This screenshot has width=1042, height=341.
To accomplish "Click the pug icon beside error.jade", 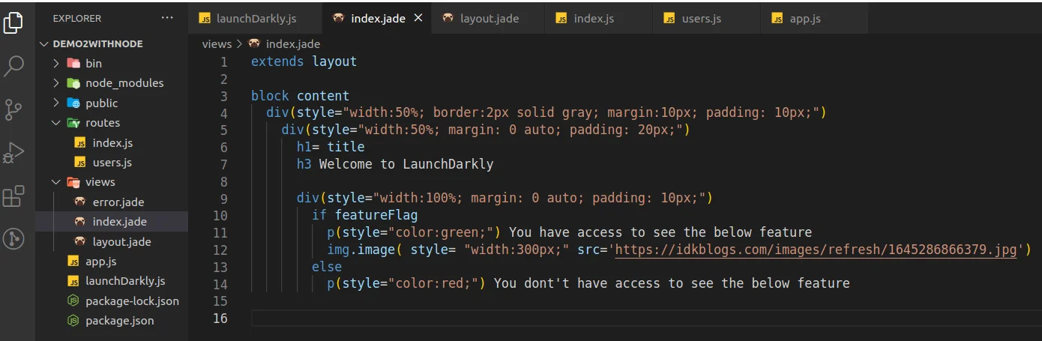I will point(80,202).
